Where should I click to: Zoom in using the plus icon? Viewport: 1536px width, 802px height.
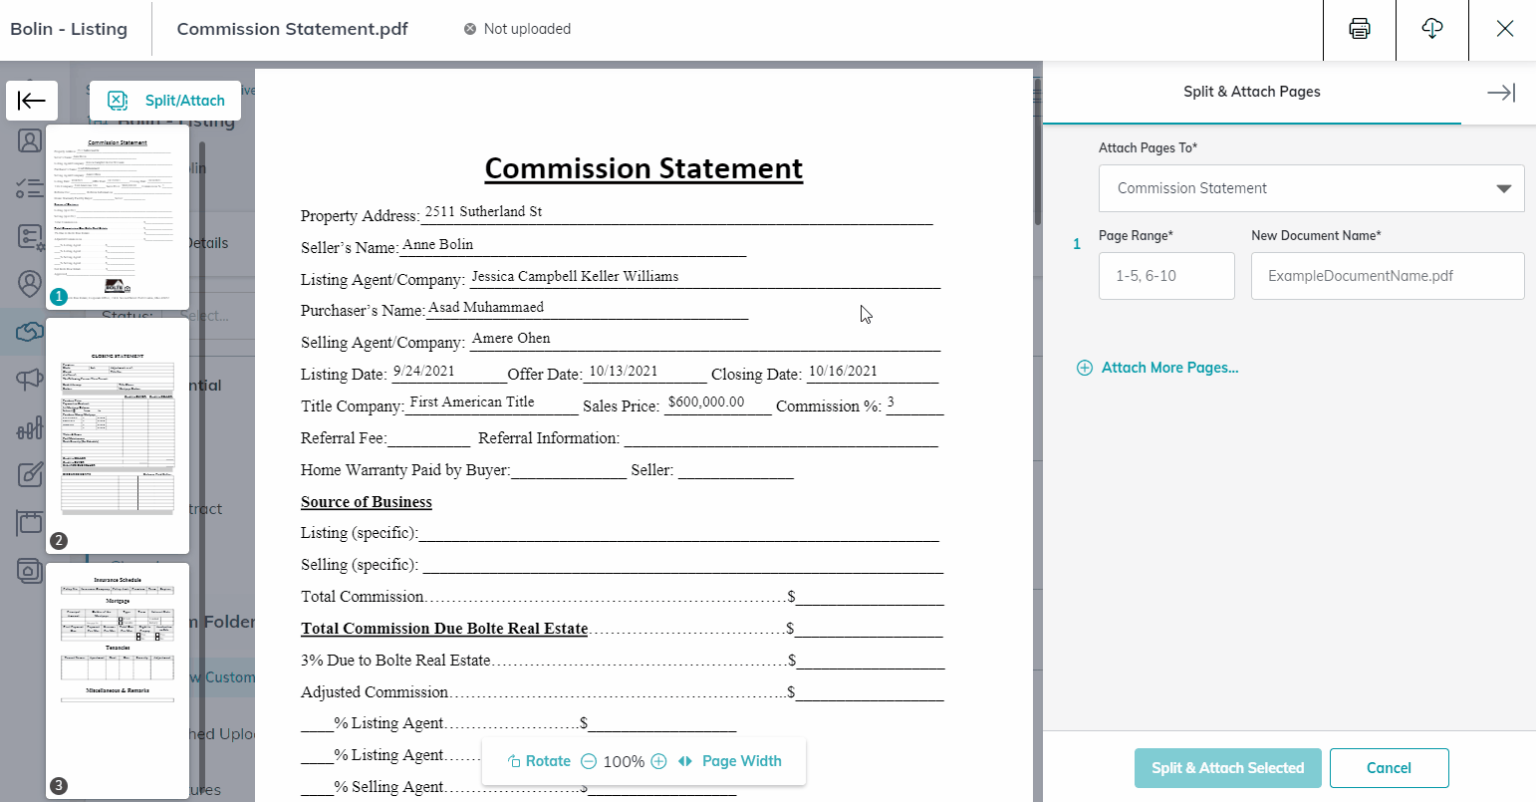coord(658,761)
